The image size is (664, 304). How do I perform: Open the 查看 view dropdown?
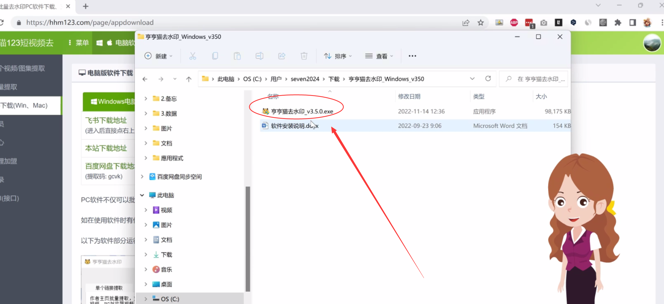(379, 56)
